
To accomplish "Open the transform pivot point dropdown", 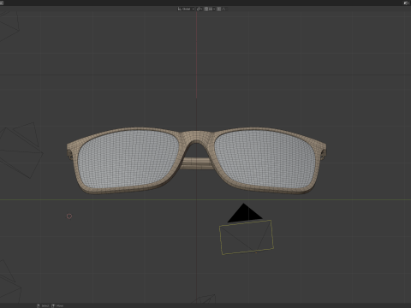I will [x=200, y=9].
